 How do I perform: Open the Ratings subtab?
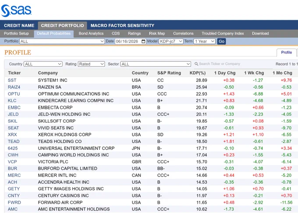coord(135,33)
